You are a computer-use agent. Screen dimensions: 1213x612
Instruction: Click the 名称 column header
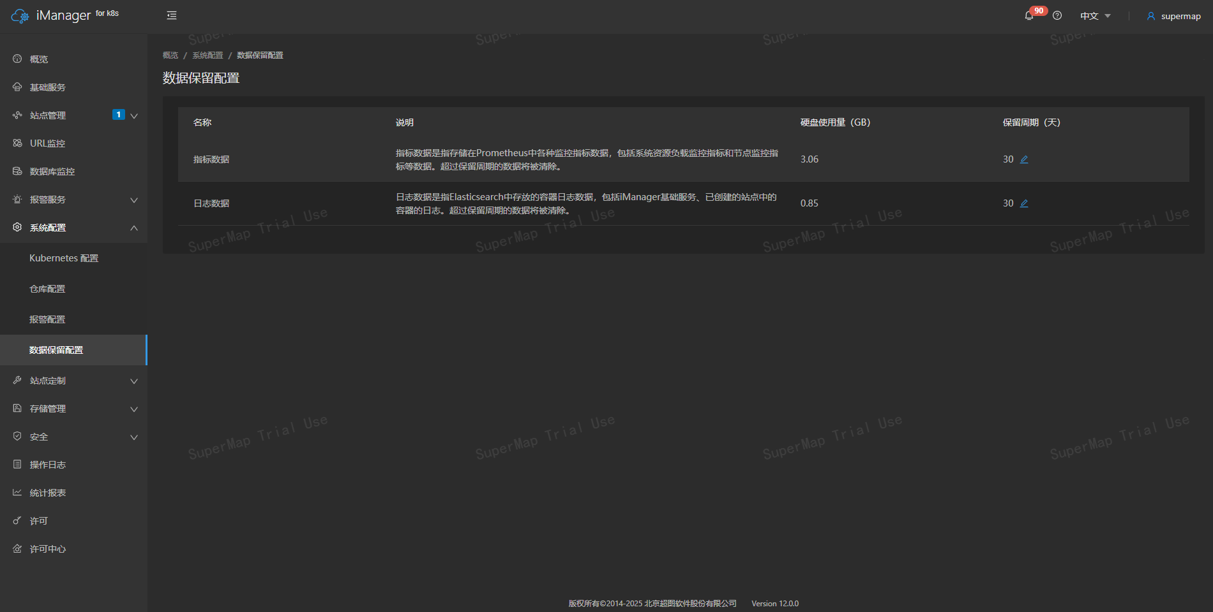202,122
